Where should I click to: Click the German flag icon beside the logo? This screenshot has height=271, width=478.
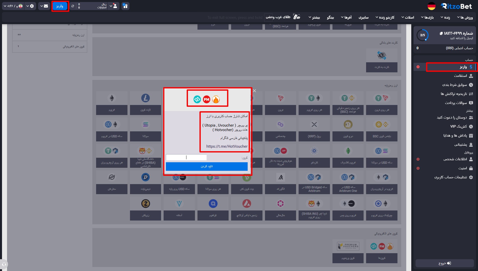point(431,6)
